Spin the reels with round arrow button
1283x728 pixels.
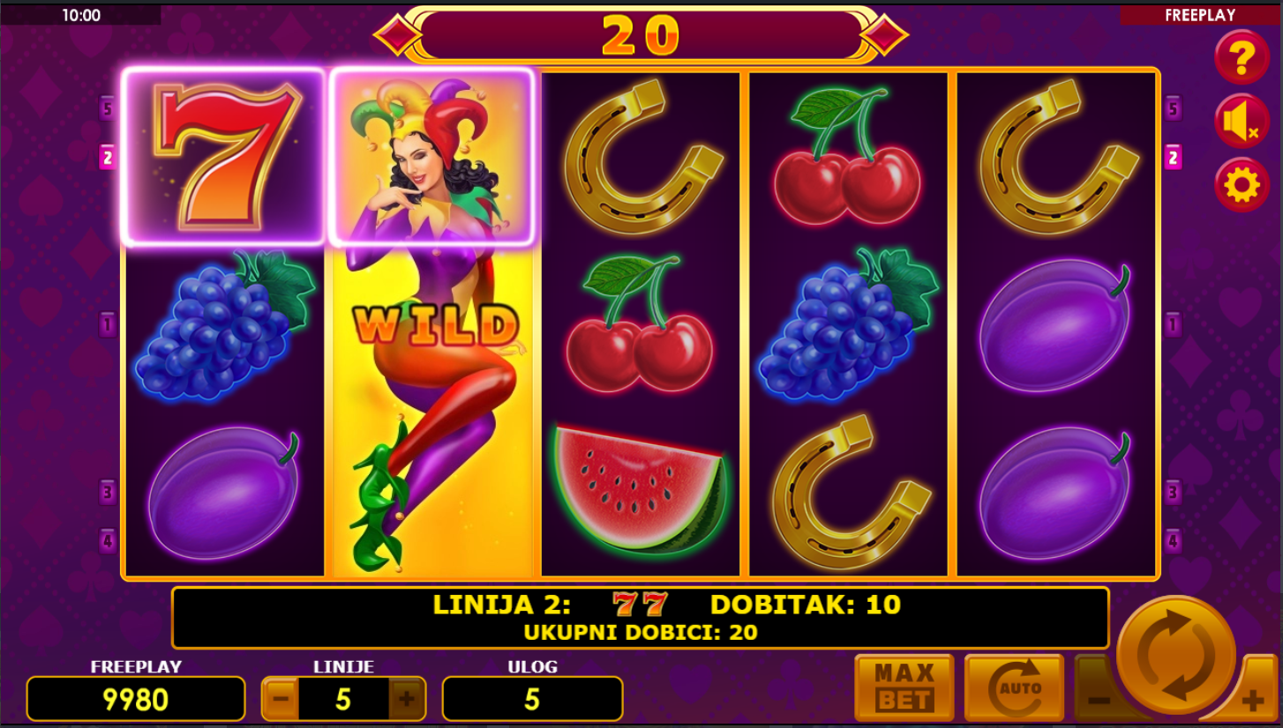coord(1175,655)
